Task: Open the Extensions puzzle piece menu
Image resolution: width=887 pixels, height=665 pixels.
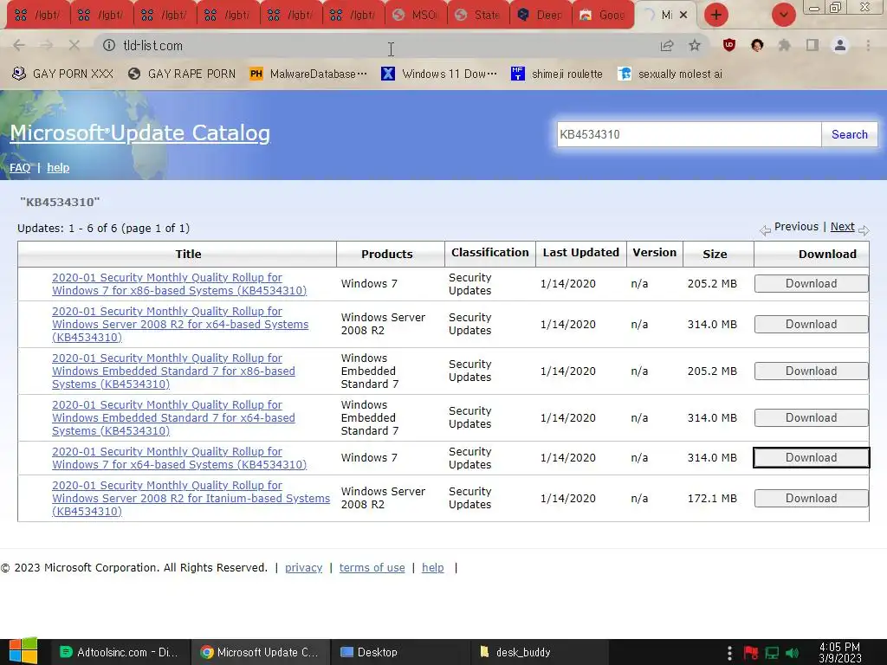Action: (x=785, y=45)
